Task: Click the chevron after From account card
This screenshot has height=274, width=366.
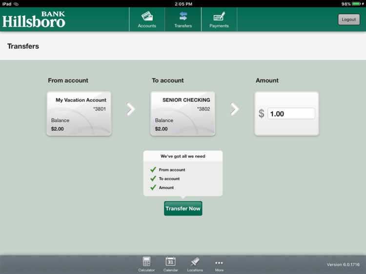Action: coord(131,109)
